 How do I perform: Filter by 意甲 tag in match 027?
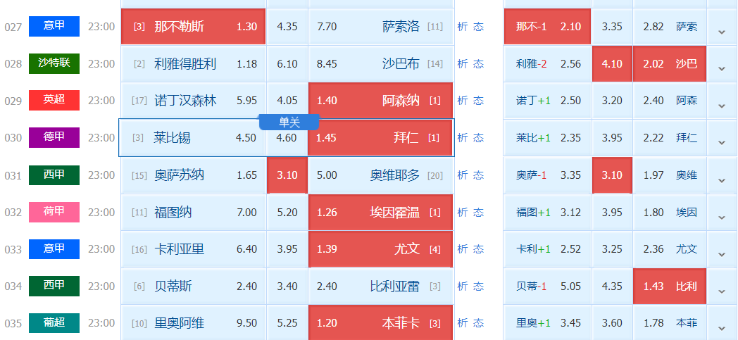54,26
